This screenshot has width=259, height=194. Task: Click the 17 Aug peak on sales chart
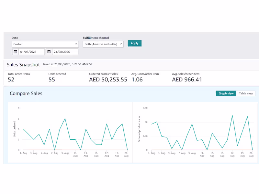[232, 115]
